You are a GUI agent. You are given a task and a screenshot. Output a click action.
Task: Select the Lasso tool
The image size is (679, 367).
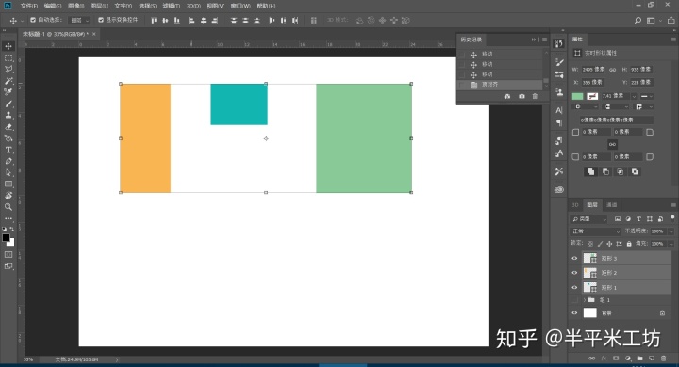(8, 69)
